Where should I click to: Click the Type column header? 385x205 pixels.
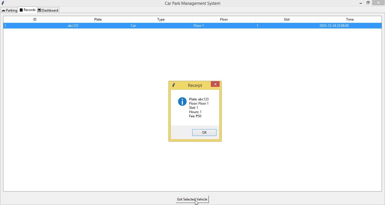(161, 19)
